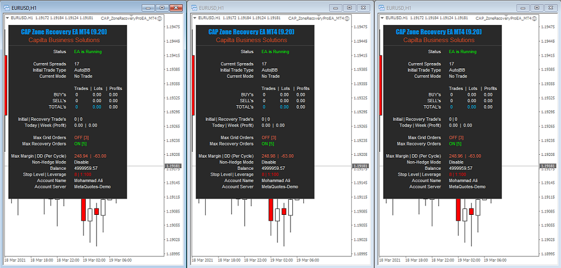Click the EA smiley face icon in the left chart
Viewport: 561px width, 268px height.
coord(160,19)
